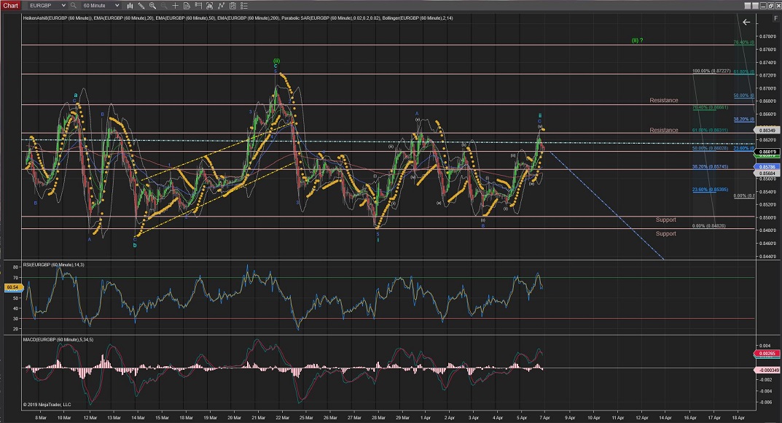Click the instrument search magnifier icon
This screenshot has height=423, width=782.
(73, 5)
